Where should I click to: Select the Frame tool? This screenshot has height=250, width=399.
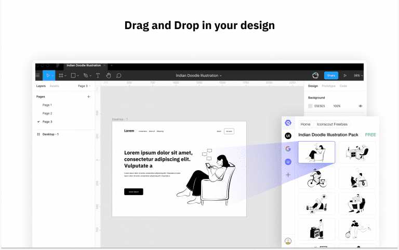[61, 75]
